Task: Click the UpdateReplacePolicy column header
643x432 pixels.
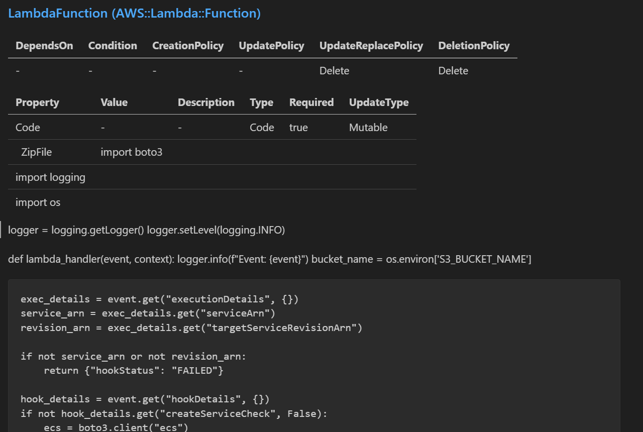Action: (371, 46)
